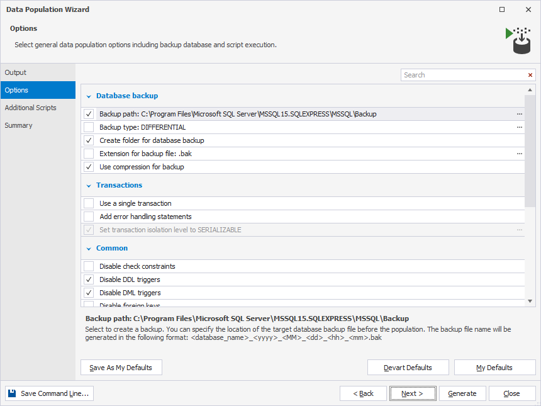The image size is (541, 406).
Task: Open the Summary page
Action: 38,125
